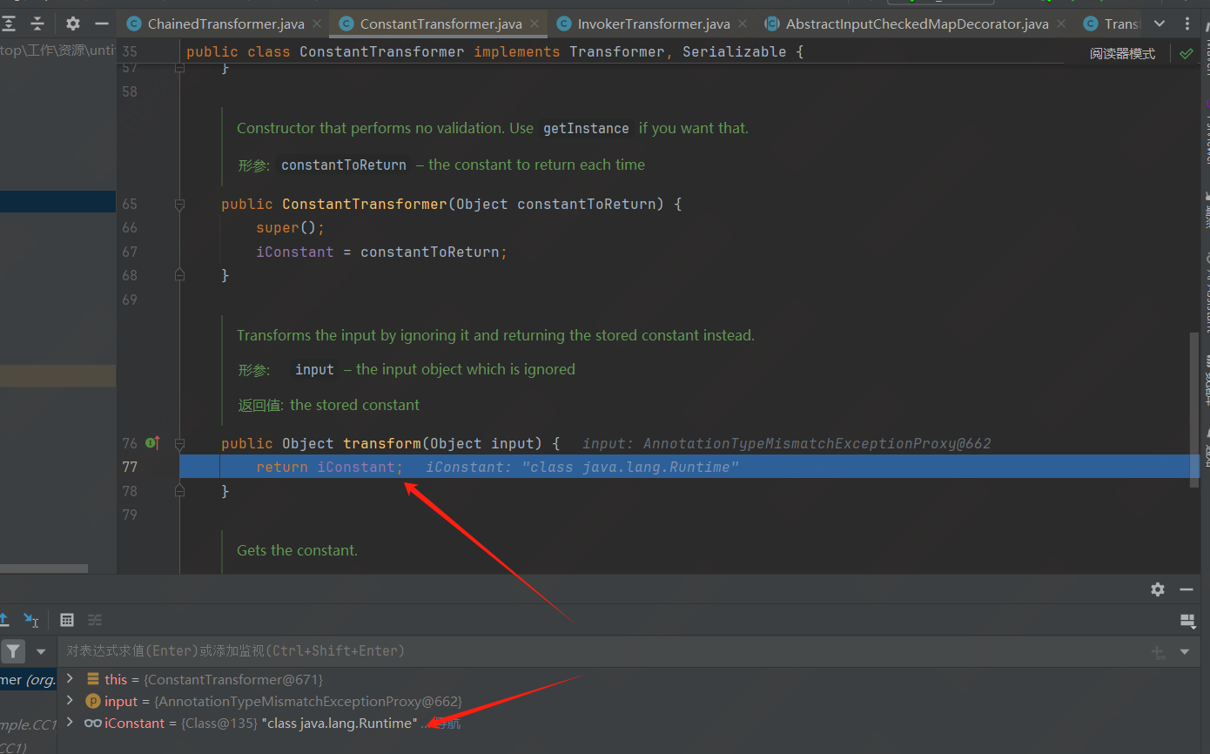1210x754 pixels.
Task: Select the input AnnotationTypeMismatchExceptionProxy variable row
Action: coord(273,701)
